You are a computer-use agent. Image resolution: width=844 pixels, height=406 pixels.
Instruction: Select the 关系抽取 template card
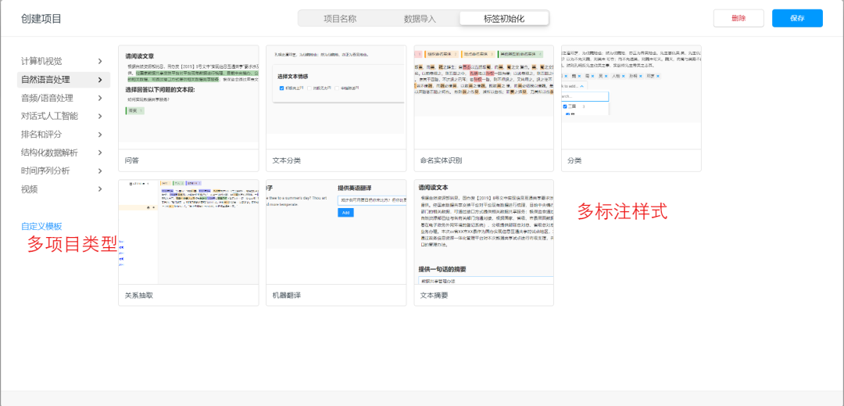coord(188,232)
